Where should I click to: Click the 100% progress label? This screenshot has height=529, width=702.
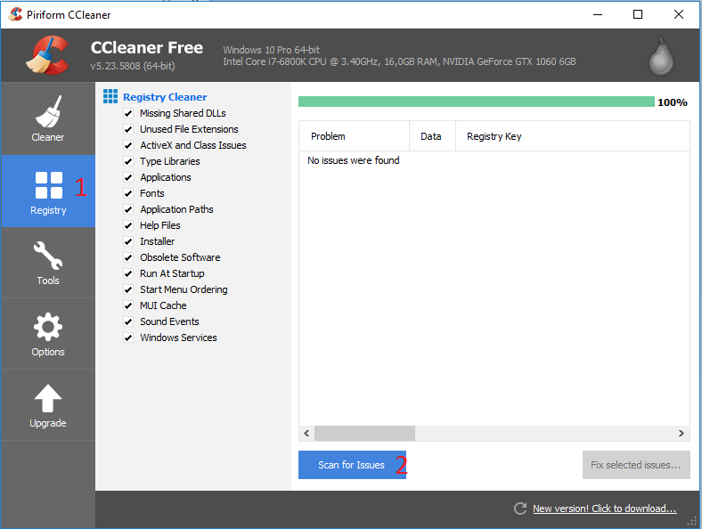click(x=673, y=102)
